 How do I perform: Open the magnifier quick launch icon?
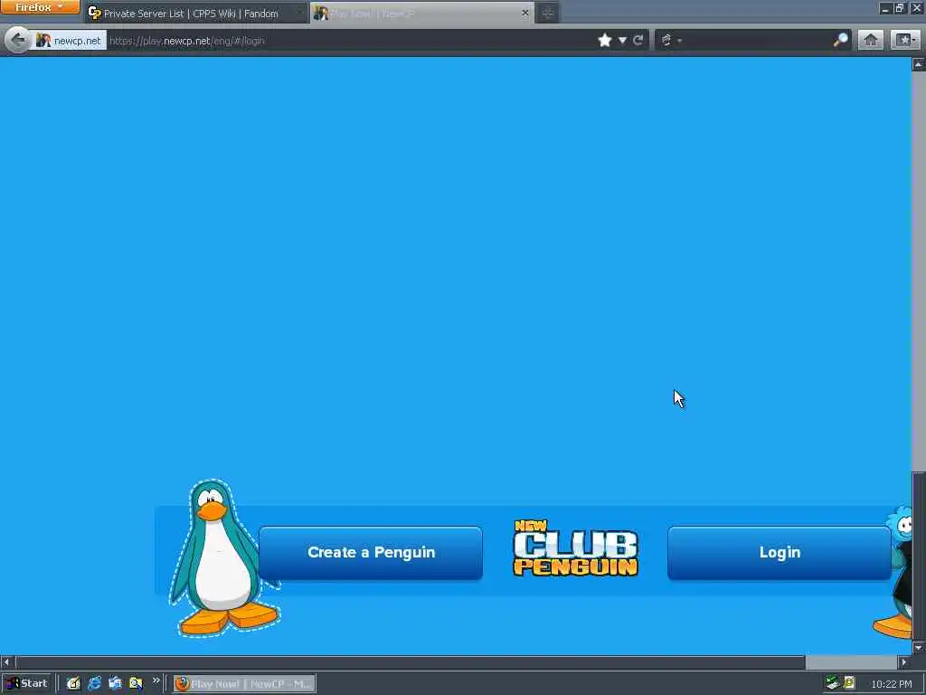point(136,684)
